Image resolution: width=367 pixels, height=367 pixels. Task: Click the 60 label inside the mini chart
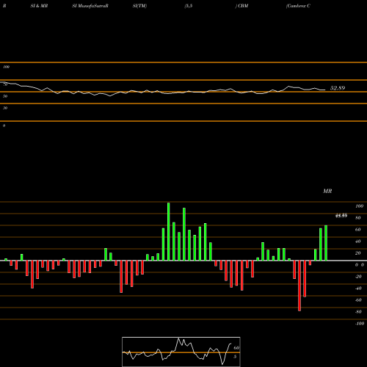coord(236,348)
